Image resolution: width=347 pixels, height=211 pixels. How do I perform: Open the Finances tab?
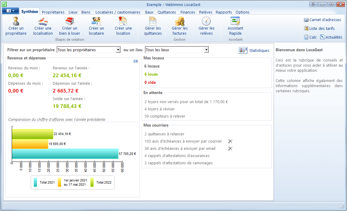click(188, 12)
